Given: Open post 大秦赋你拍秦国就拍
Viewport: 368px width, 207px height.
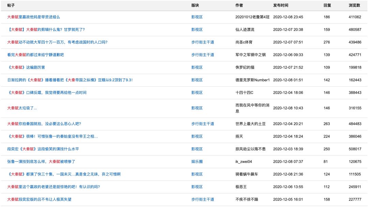Looking at the screenshot, I should 44,123.
